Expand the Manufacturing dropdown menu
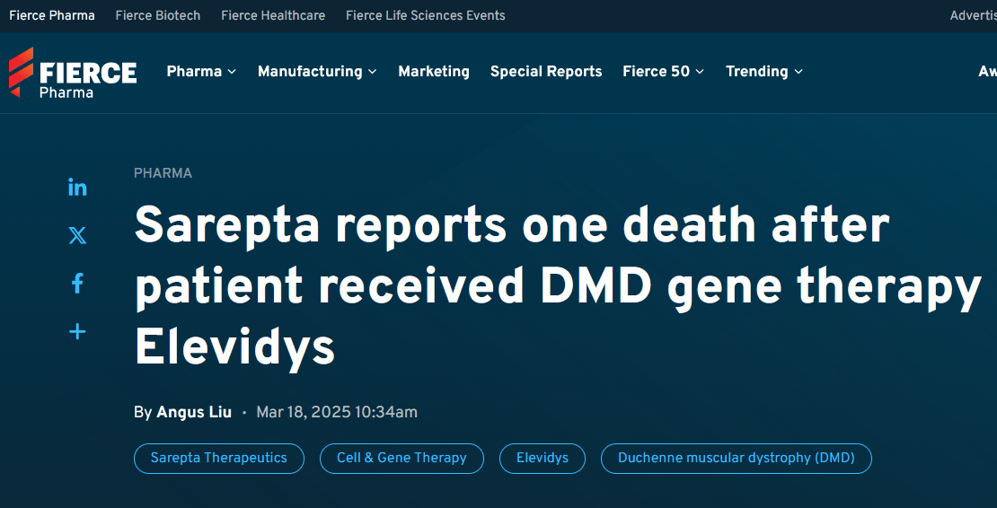The height and width of the screenshot is (508, 997). [x=317, y=72]
